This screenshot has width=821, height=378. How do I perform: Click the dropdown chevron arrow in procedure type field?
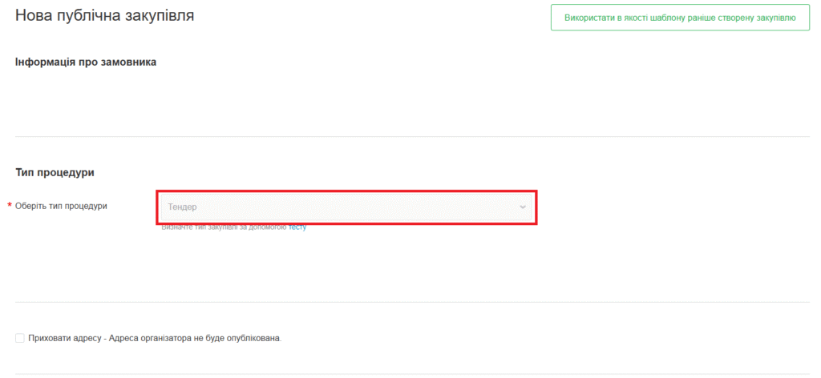(x=523, y=207)
